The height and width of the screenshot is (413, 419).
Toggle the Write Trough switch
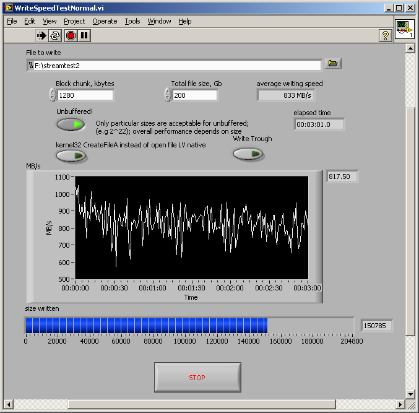point(248,154)
